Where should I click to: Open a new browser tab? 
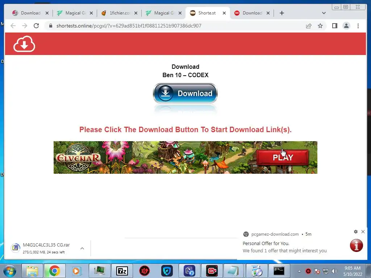pos(282,13)
